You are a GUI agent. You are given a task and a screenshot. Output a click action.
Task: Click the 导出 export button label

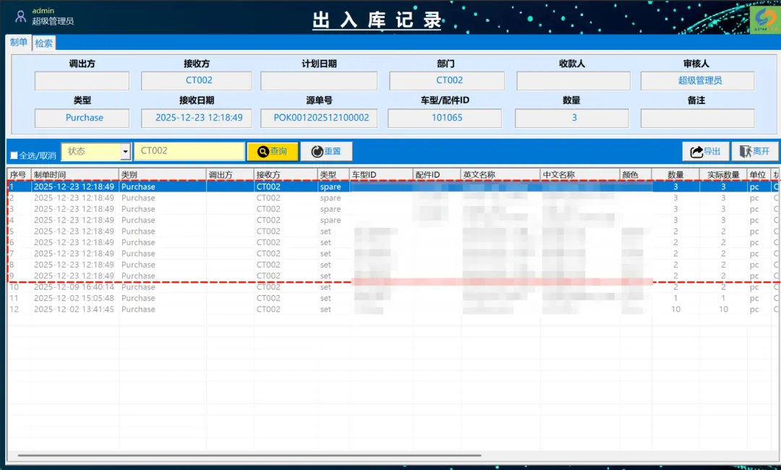(x=712, y=151)
